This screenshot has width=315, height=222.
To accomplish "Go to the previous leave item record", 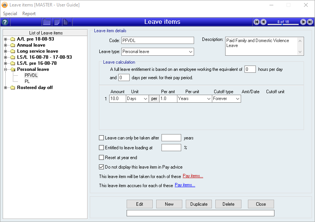I will pos(263,22).
